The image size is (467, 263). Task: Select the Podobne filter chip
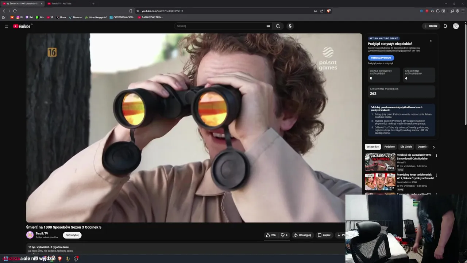(389, 147)
